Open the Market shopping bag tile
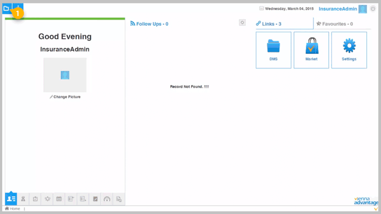Image resolution: width=381 pixels, height=214 pixels. [311, 50]
